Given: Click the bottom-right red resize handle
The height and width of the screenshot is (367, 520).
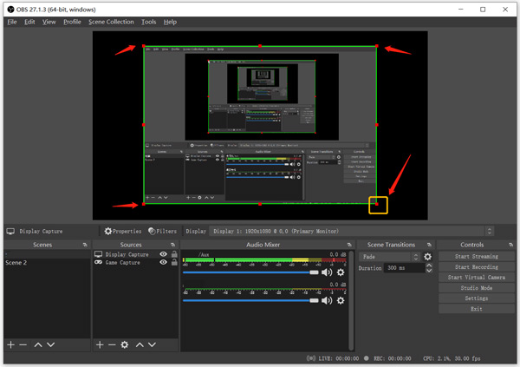Looking at the screenshot, I should 377,204.
